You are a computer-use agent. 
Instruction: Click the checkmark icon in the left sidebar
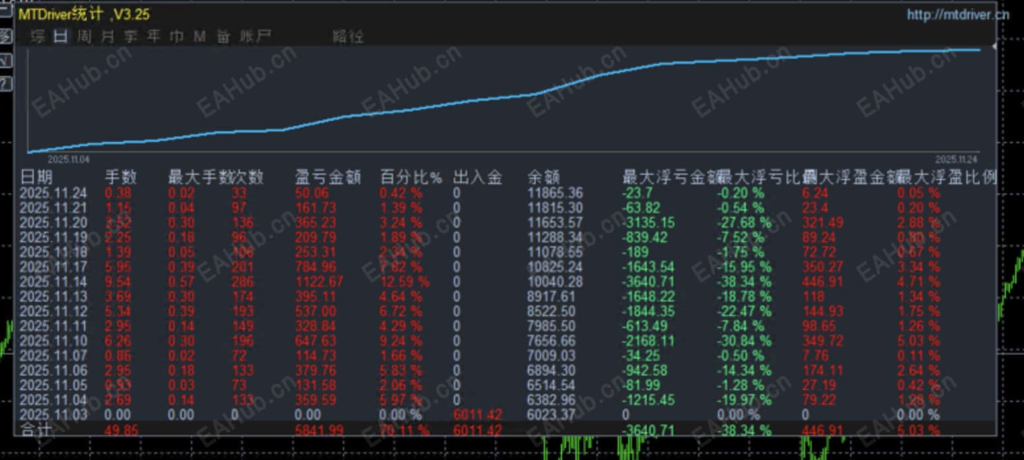[6, 59]
